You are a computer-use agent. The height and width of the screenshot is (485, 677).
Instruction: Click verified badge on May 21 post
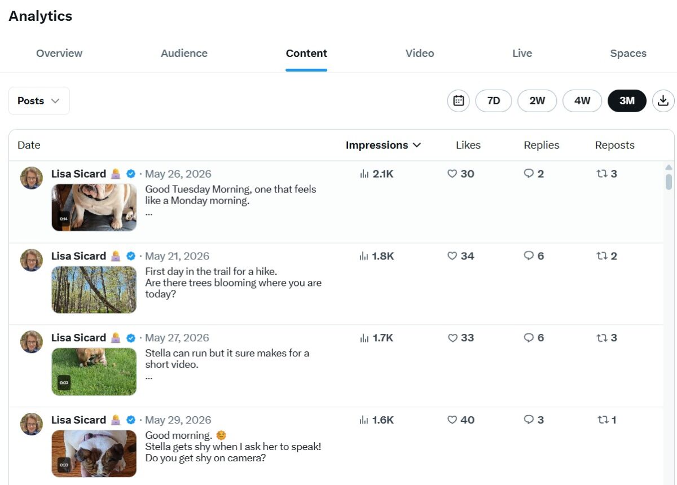(130, 257)
